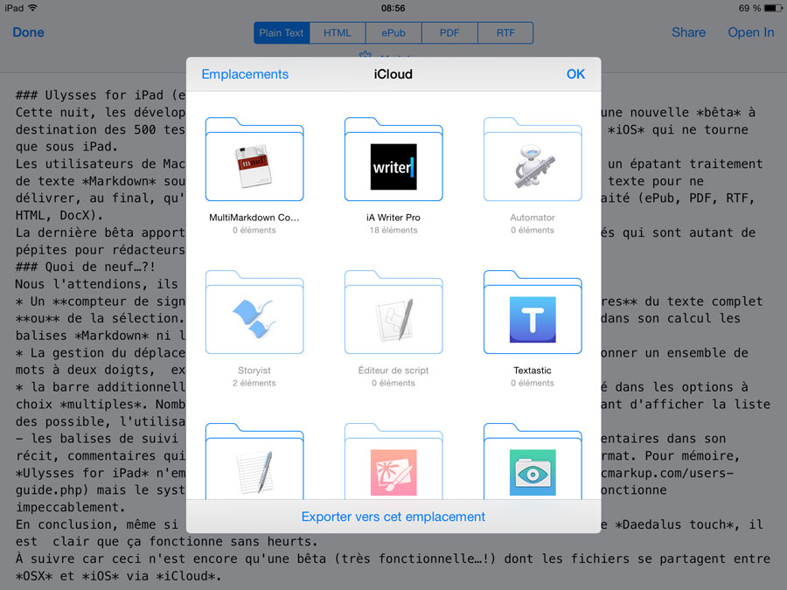Viewport: 787px width, 590px height.
Task: Tap Exporter vers cet emplacement
Action: click(393, 517)
